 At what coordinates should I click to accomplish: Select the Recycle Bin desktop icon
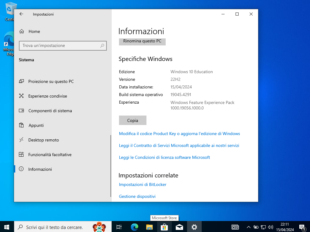tap(9, 12)
